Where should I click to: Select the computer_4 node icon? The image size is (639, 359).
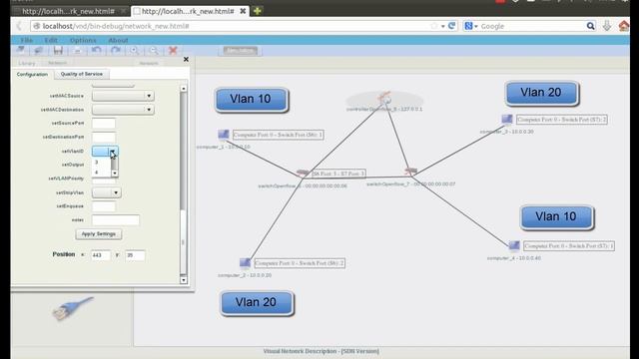(514, 245)
